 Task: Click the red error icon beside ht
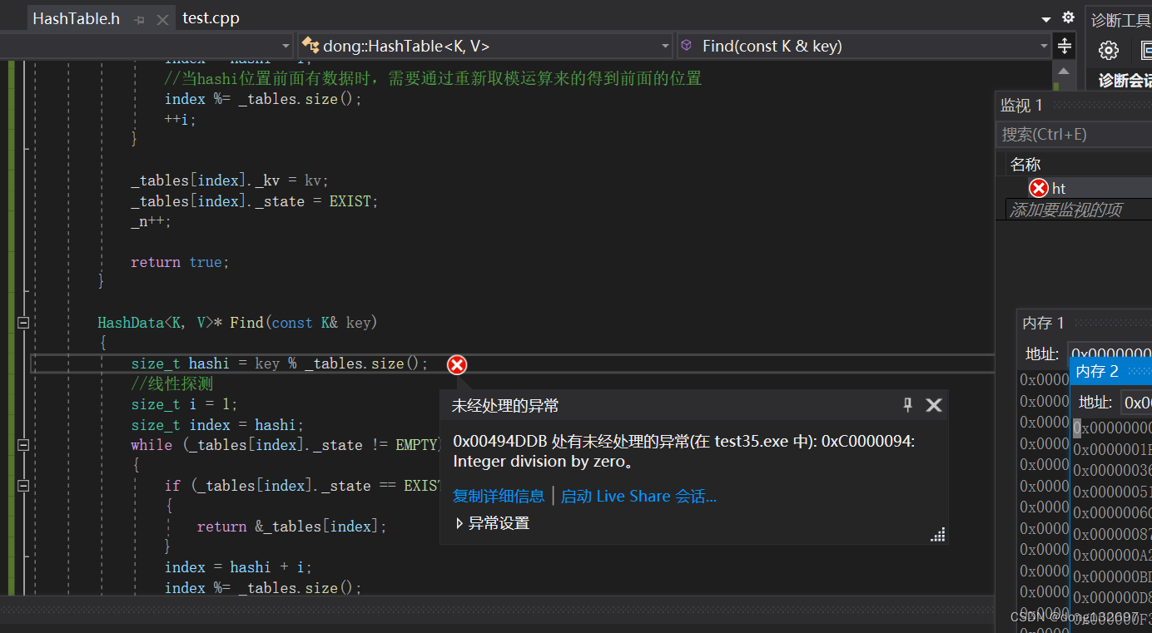pyautogui.click(x=1038, y=188)
